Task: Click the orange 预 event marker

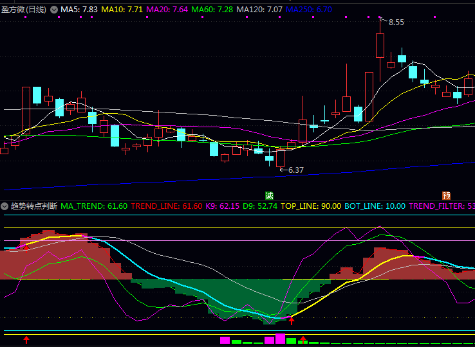Action: [x=446, y=195]
